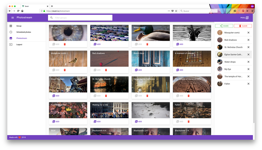Add Forbidden colour to pool
262x150 pixels.
click(56, 121)
